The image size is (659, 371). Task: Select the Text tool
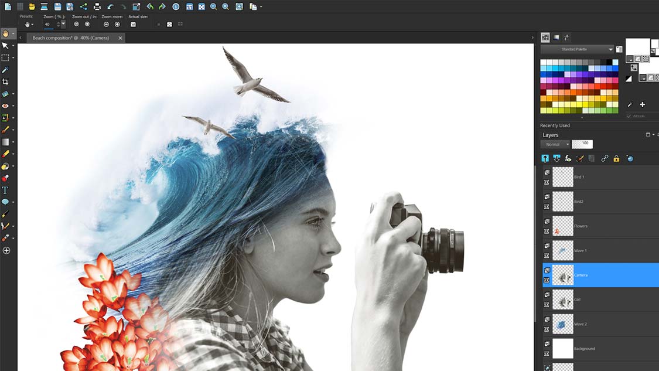click(6, 189)
